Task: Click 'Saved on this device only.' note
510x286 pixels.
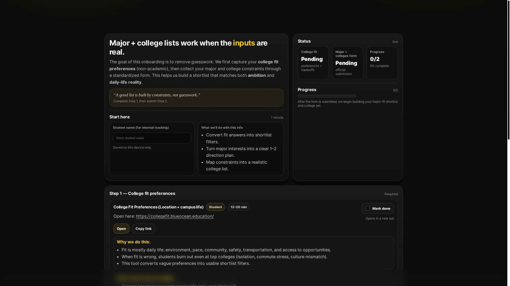Action: 132,148
